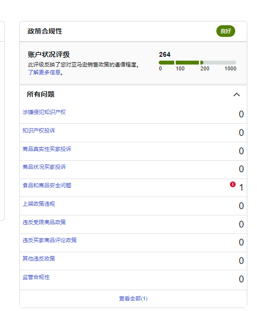The width and height of the screenshot is (257, 311).
Task: Click the account health rating progress bar
Action: pyautogui.click(x=197, y=63)
